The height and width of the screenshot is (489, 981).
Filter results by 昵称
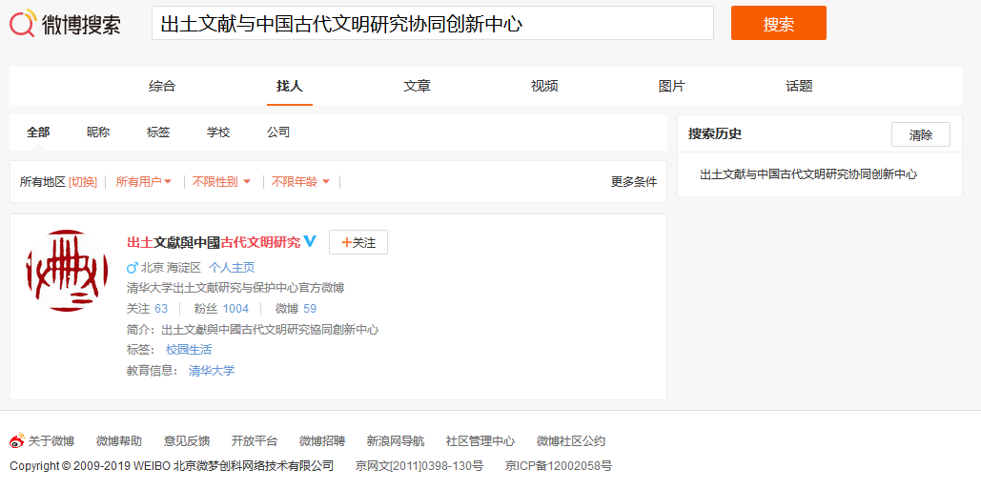(98, 132)
